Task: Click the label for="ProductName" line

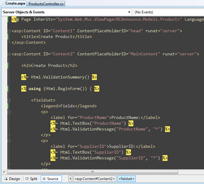Action: pos(105,118)
